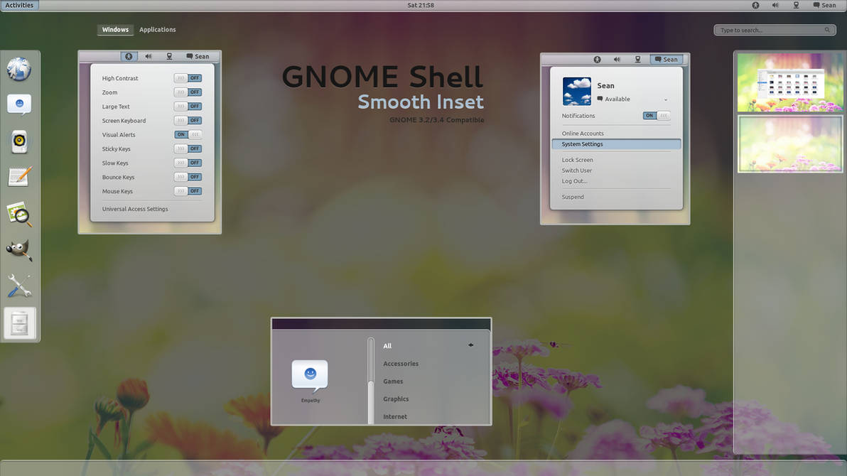
Task: Enable the Slow Keys switch
Action: click(188, 163)
